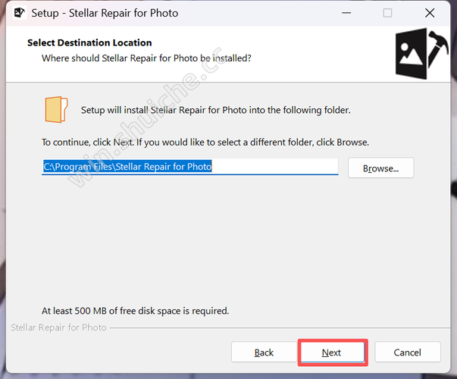457x379 pixels.
Task: Open the Browse folder dialog
Action: click(380, 168)
